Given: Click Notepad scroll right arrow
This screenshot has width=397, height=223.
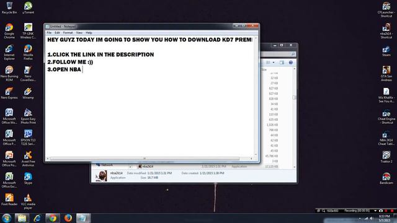Looking at the screenshot, I should (251, 159).
